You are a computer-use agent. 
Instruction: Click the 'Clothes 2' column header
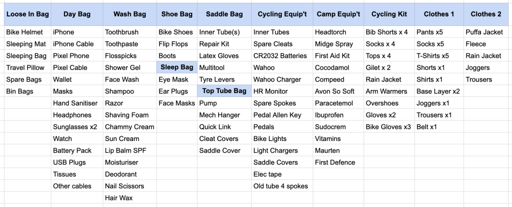pos(485,14)
